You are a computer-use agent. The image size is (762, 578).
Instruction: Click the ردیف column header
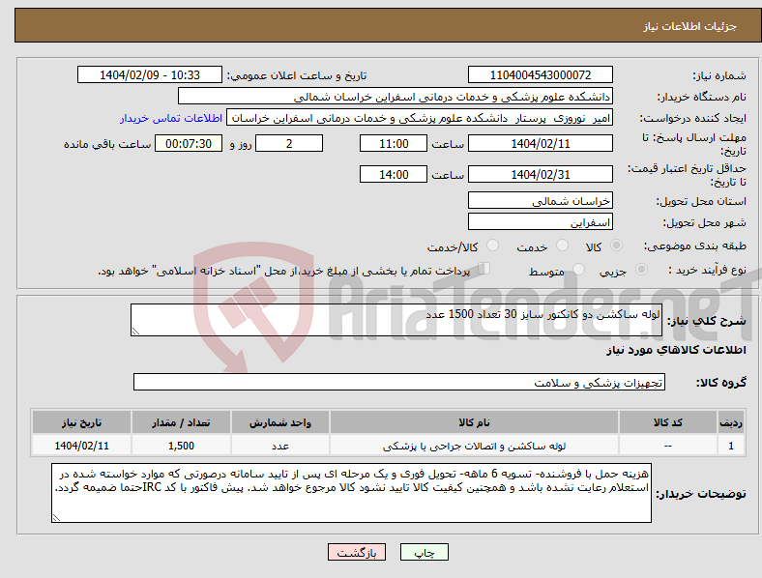(x=731, y=422)
